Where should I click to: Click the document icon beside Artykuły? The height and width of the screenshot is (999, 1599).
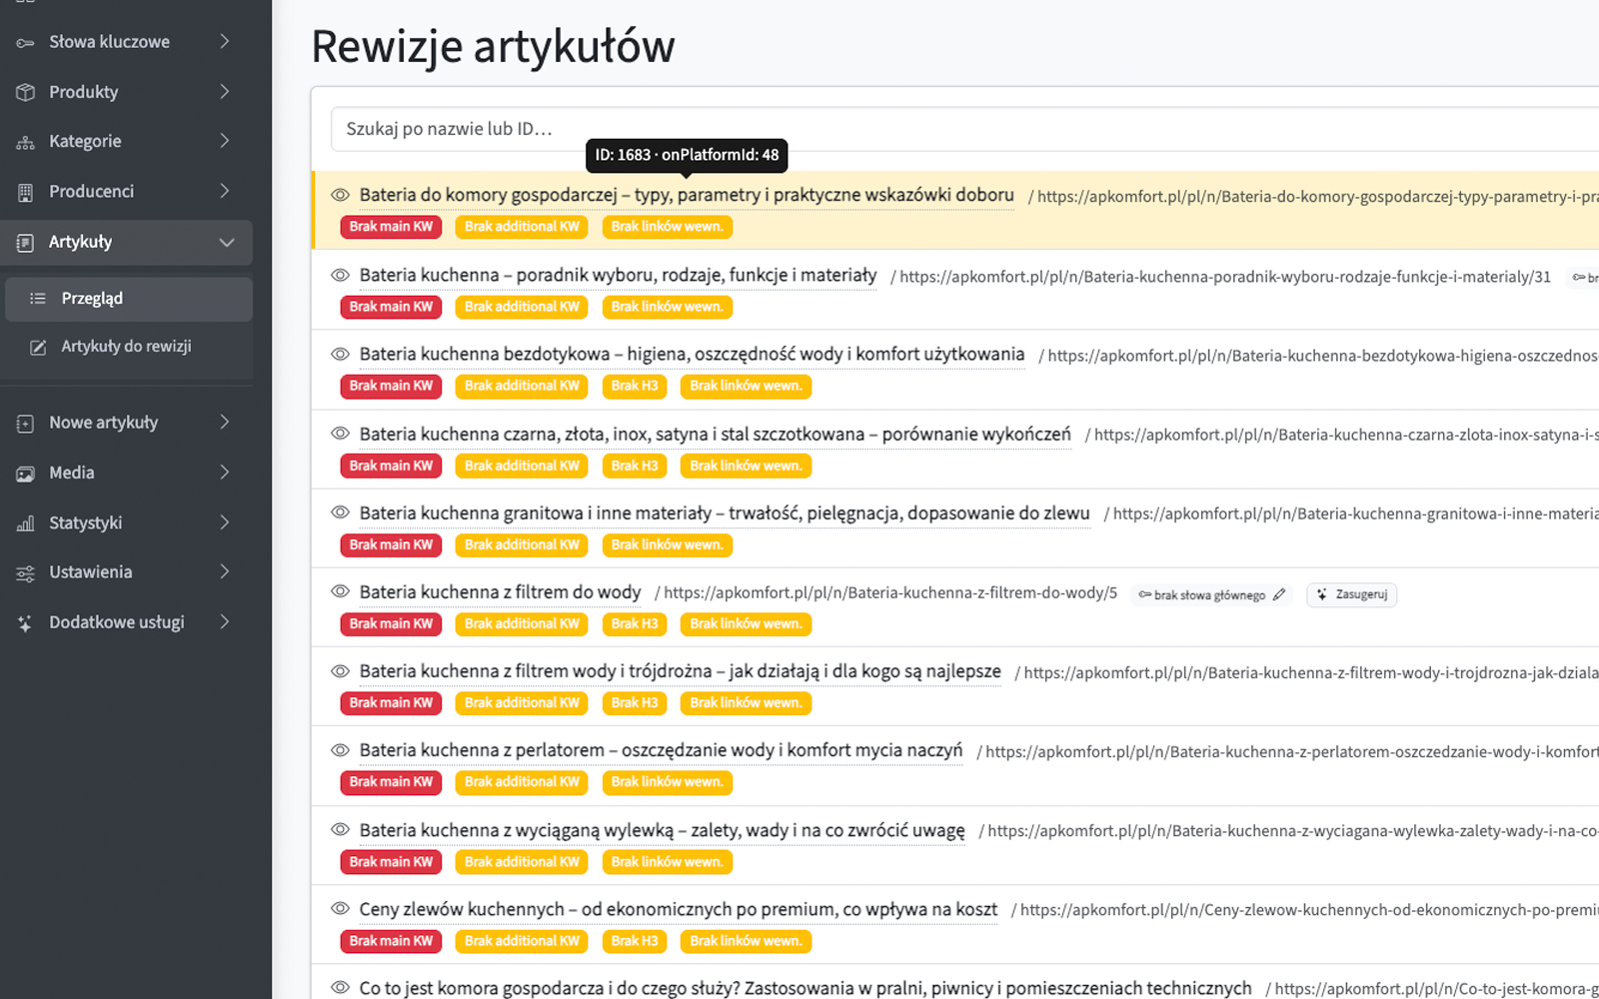(25, 242)
